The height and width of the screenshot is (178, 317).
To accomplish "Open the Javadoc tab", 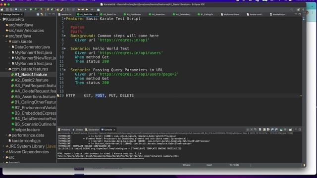I will (78, 130).
